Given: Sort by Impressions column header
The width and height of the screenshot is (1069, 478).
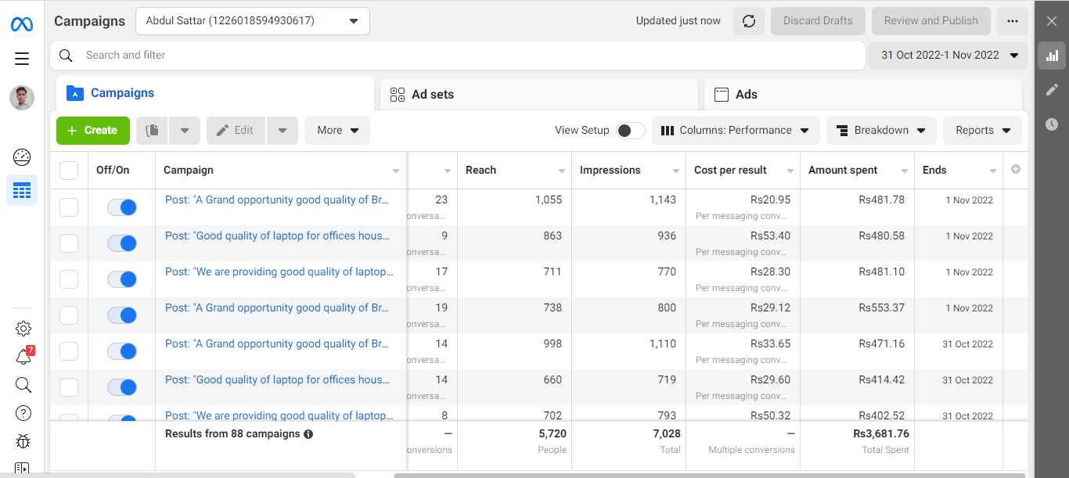Looking at the screenshot, I should (x=610, y=170).
